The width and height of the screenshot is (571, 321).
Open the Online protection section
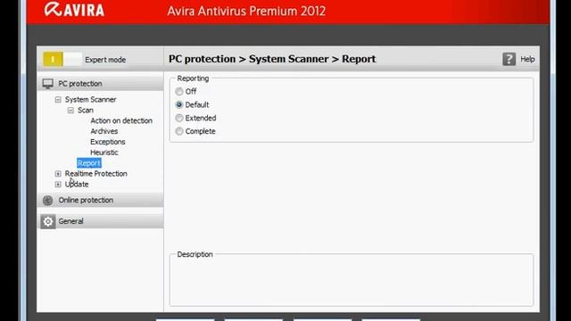[100, 200]
